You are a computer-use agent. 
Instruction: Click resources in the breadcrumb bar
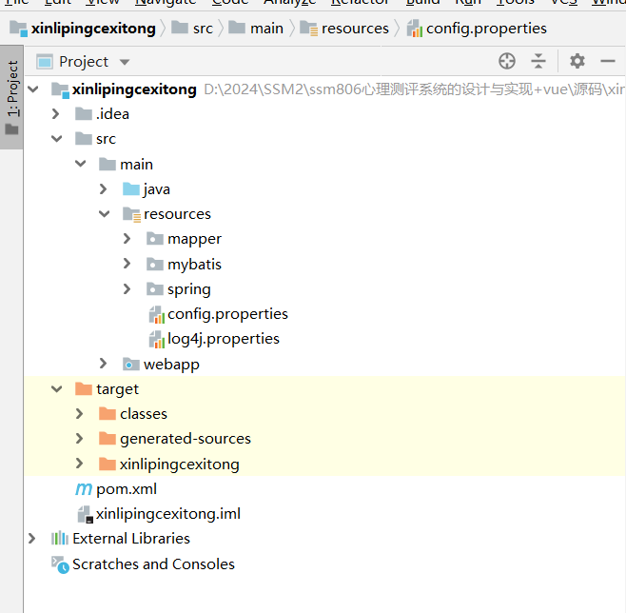click(354, 29)
